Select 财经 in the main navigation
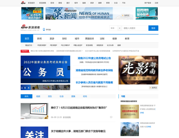Image resolution: width=179 pixels, height=138 pixels. [64, 39]
